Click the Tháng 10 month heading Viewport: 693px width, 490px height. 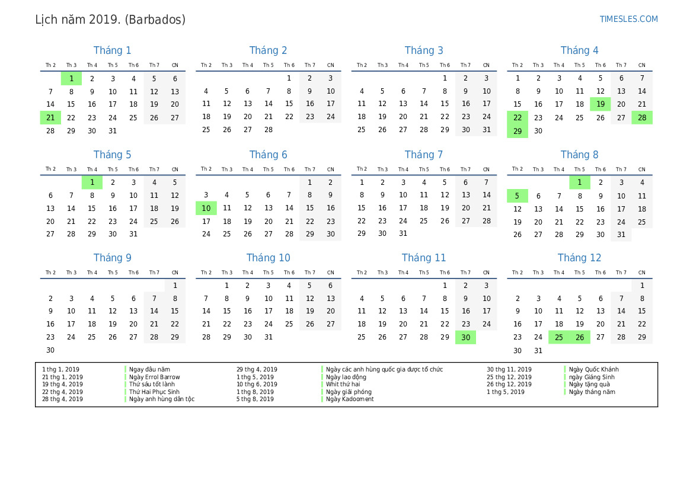coord(269,258)
